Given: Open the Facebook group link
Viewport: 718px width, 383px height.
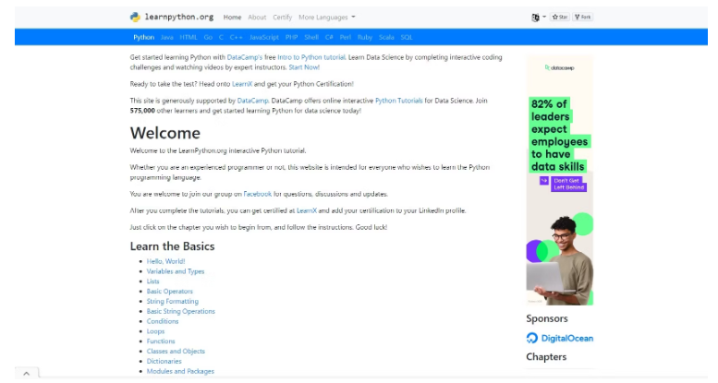Looking at the screenshot, I should (257, 194).
